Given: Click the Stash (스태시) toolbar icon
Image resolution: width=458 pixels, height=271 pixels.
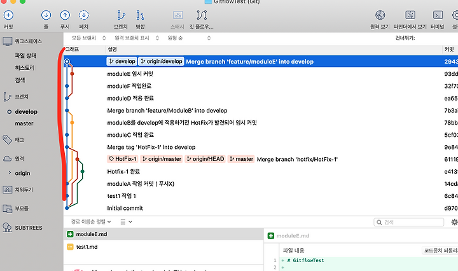Looking at the screenshot, I should 177,15.
